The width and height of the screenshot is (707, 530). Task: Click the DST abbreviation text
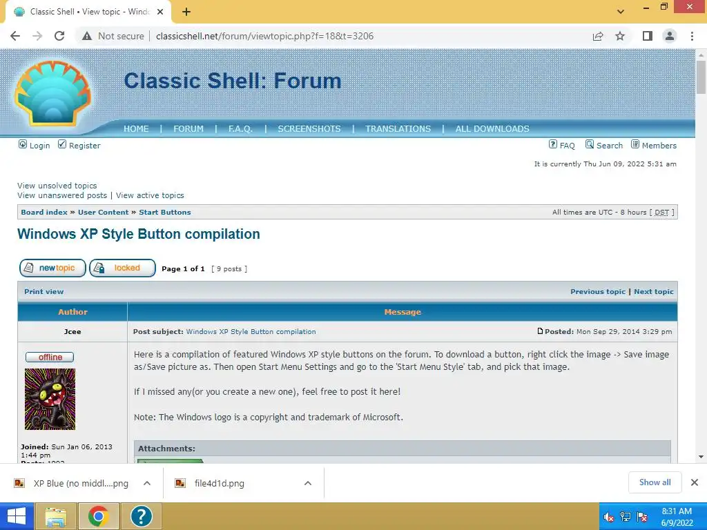[x=661, y=213]
